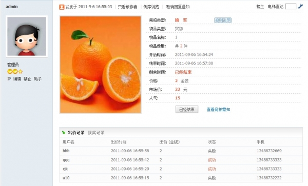The width and height of the screenshot is (308, 186).
Task: Open the 查看竞拍须知 link
Action: (218, 109)
